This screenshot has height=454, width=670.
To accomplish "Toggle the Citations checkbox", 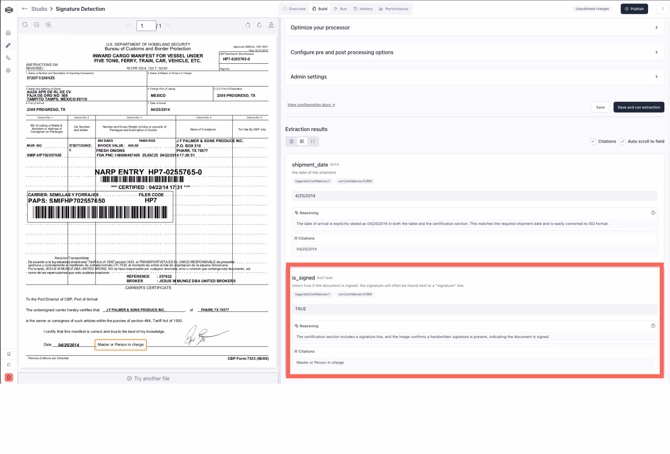I will click(593, 141).
